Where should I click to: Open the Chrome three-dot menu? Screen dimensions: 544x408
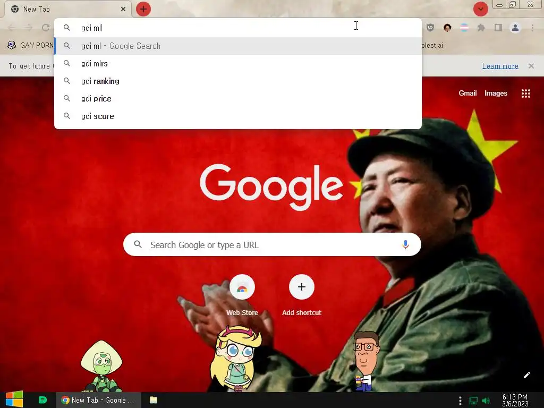(x=532, y=28)
